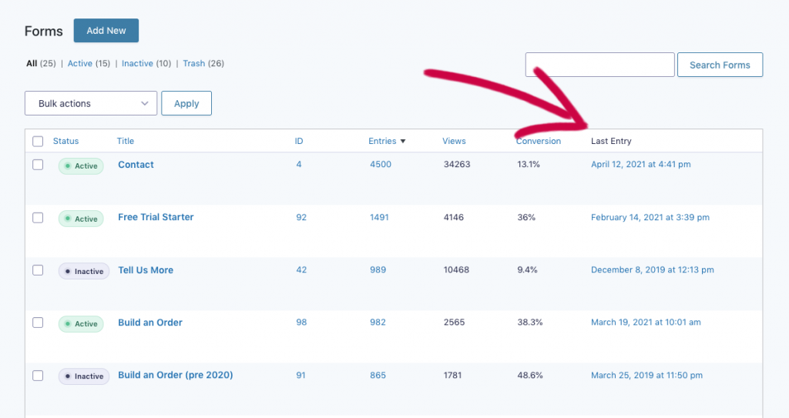Viewport: 789px width, 418px height.
Task: Check the Contact form checkbox
Action: 38,165
